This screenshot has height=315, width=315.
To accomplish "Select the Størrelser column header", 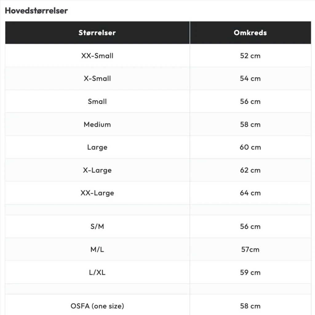I will click(x=97, y=33).
